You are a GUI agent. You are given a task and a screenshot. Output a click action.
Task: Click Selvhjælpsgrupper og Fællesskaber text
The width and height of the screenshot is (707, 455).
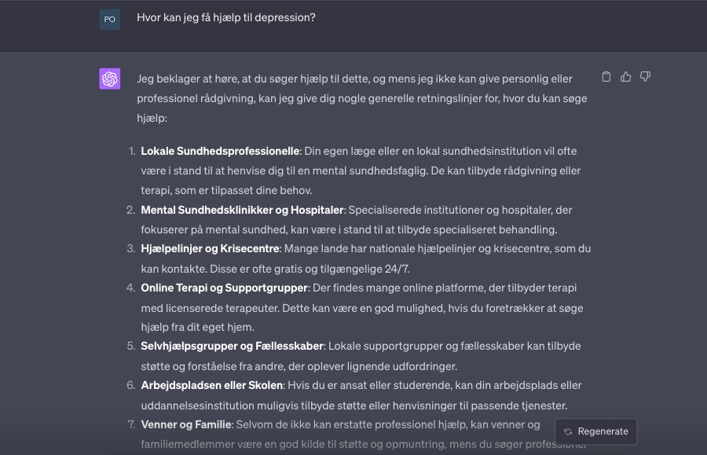[231, 346]
